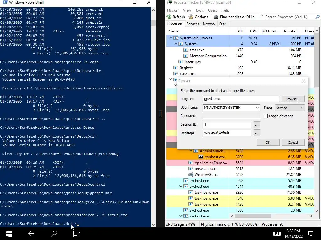
Task: Close the Run As dialog
Action: tap(303, 81)
